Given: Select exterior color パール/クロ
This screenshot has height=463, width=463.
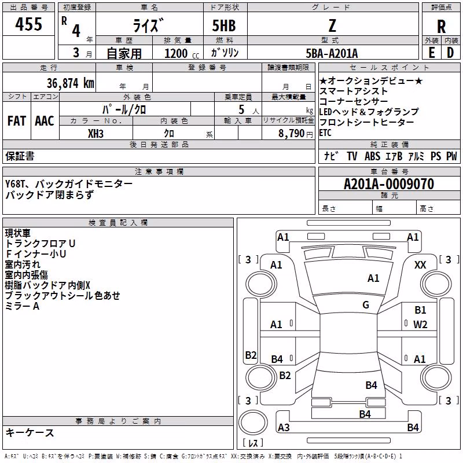Looking at the screenshot, I should pos(124,109).
